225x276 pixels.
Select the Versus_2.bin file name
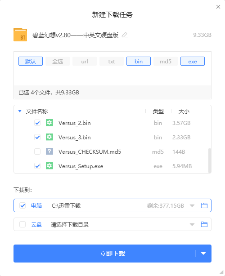tap(75, 123)
